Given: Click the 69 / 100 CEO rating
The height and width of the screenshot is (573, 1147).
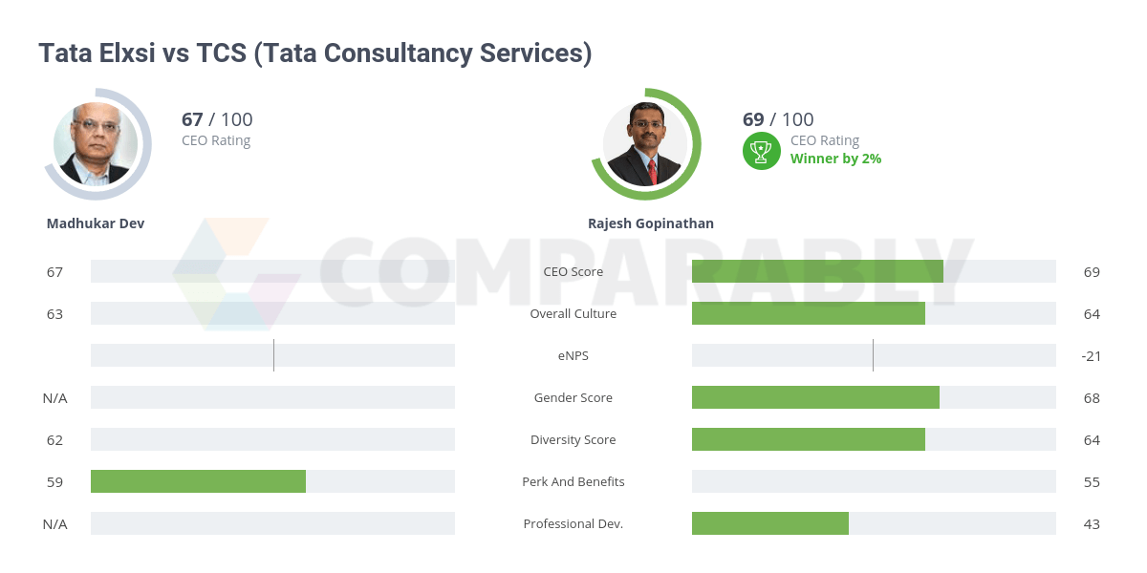Looking at the screenshot, I should 778,119.
